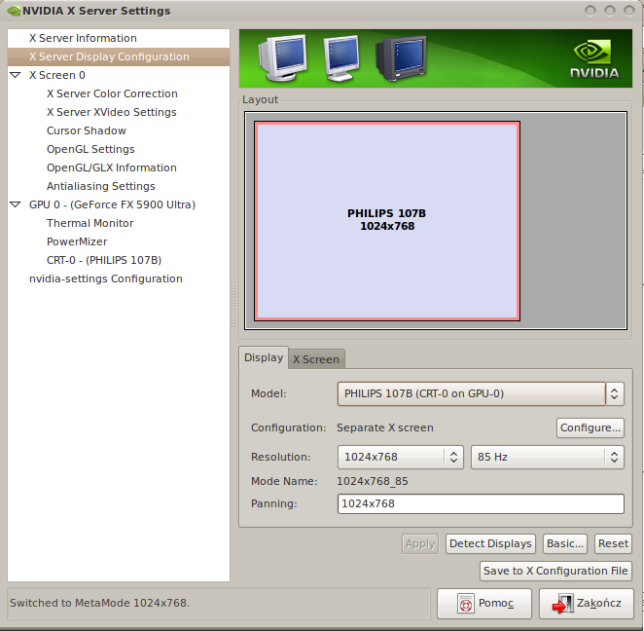The image size is (644, 631).
Task: Click the Mode Name value 1024x768_85
Action: pos(373,481)
